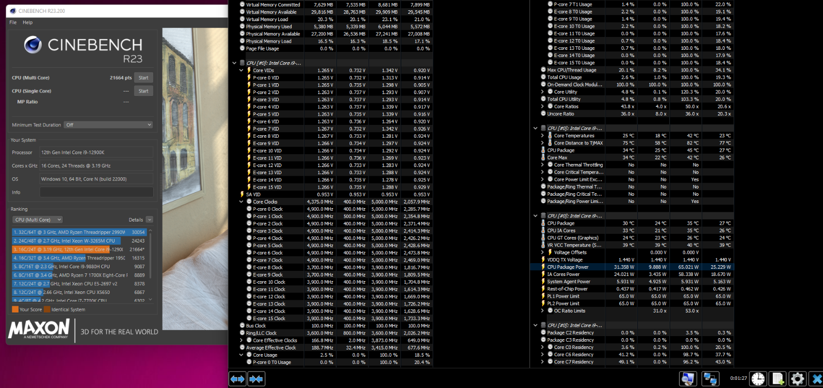Click the icon beside Uncore Ratio
Image resolution: width=823 pixels, height=388 pixels.
tap(543, 114)
